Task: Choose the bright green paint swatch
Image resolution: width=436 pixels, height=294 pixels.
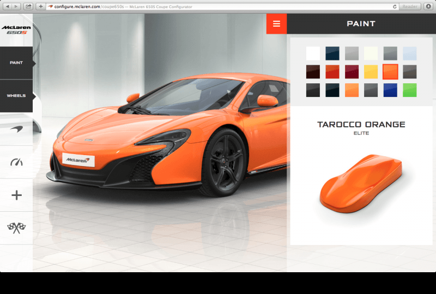Action: coord(410,90)
